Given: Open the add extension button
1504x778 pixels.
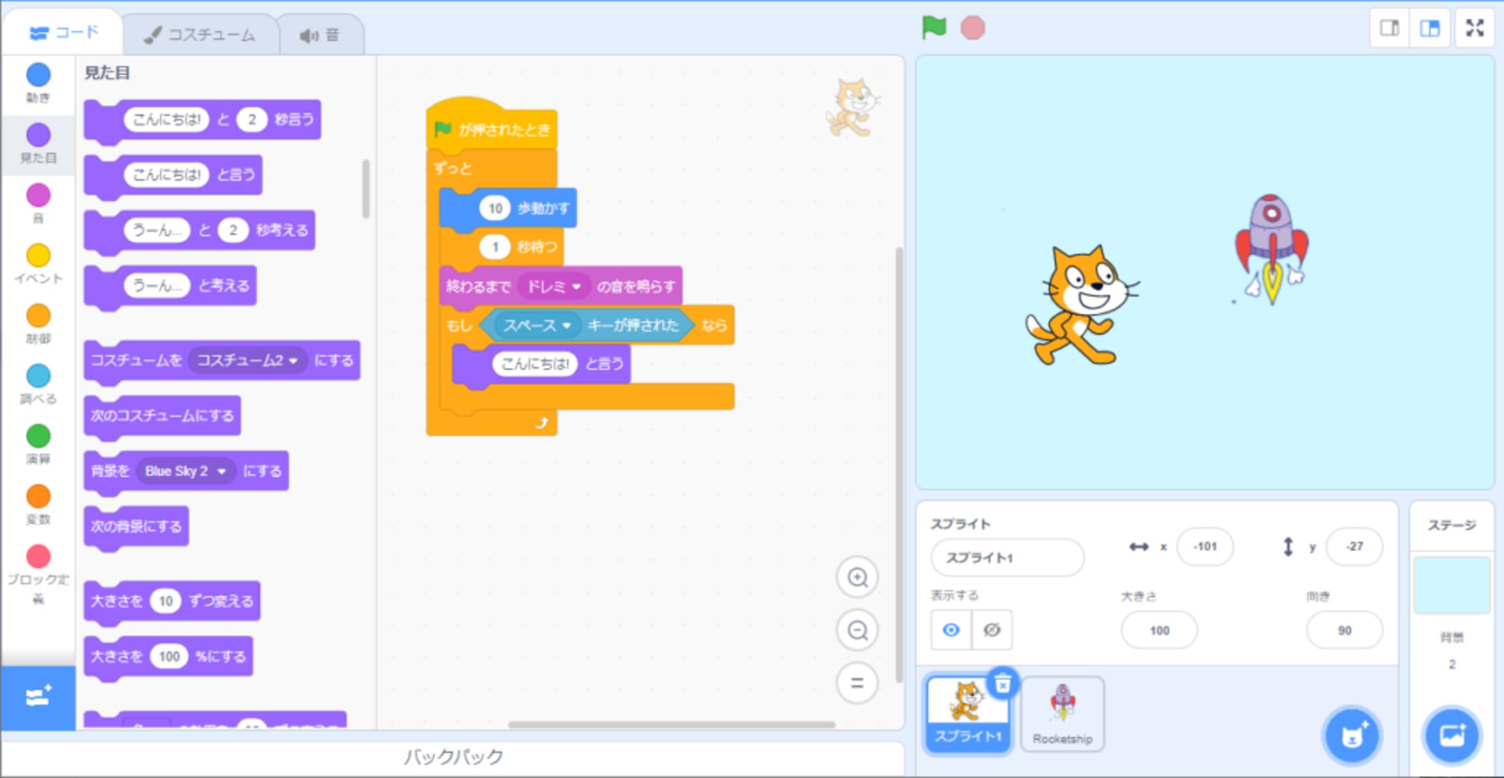Looking at the screenshot, I should (38, 697).
